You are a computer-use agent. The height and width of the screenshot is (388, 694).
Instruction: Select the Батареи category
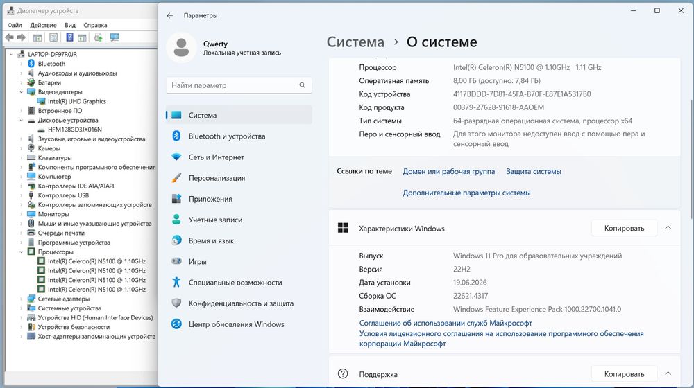point(49,82)
